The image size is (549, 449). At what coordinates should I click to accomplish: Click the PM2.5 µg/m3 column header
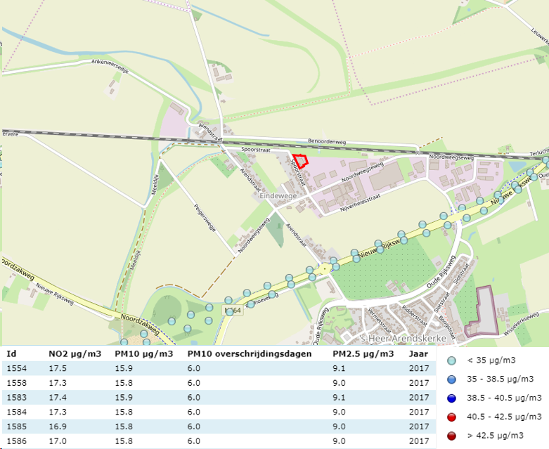tap(363, 353)
